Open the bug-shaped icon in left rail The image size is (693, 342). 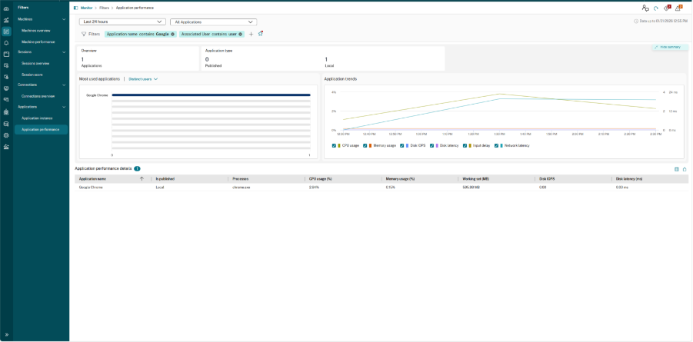pyautogui.click(x=6, y=112)
